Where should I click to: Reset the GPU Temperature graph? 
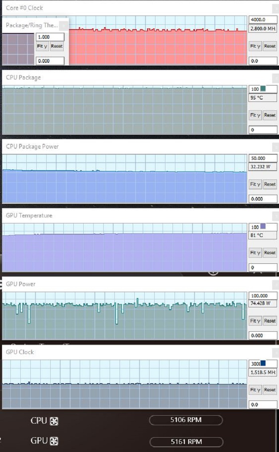(x=270, y=253)
